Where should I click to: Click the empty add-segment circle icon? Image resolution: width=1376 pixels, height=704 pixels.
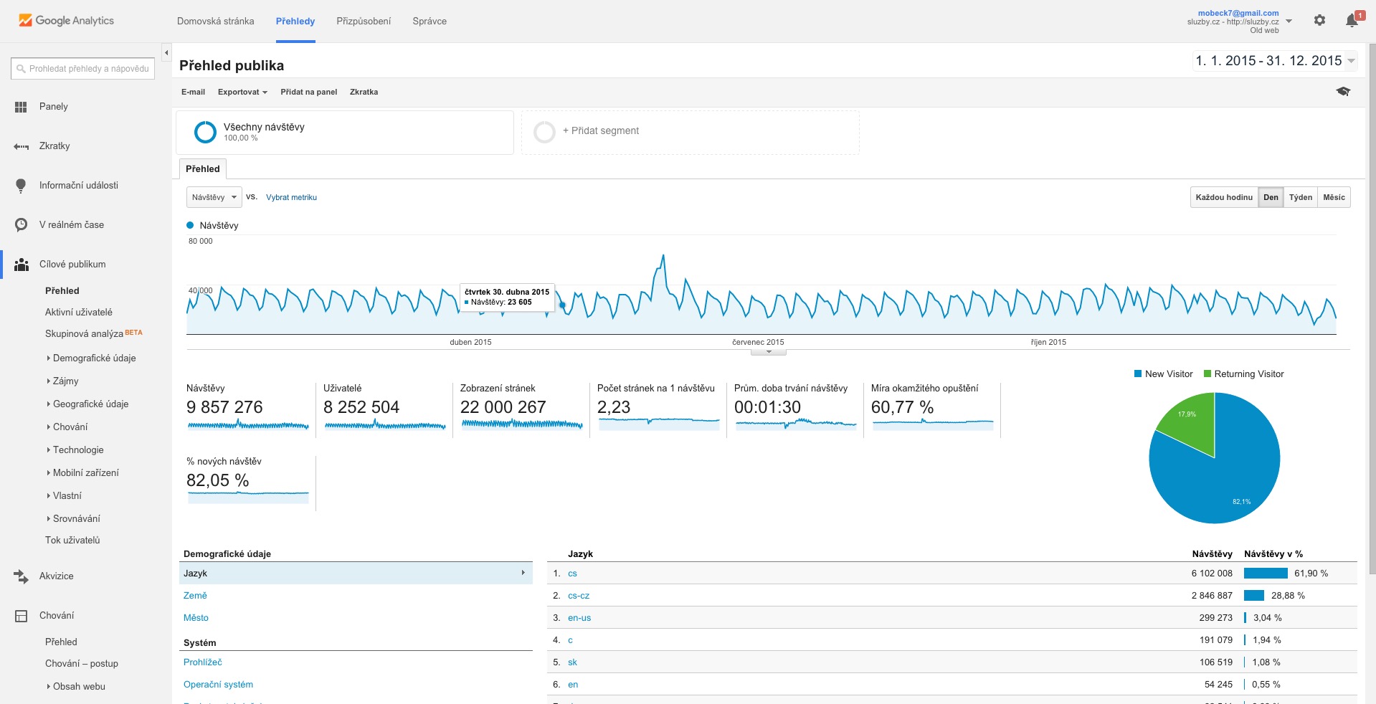[x=544, y=132]
